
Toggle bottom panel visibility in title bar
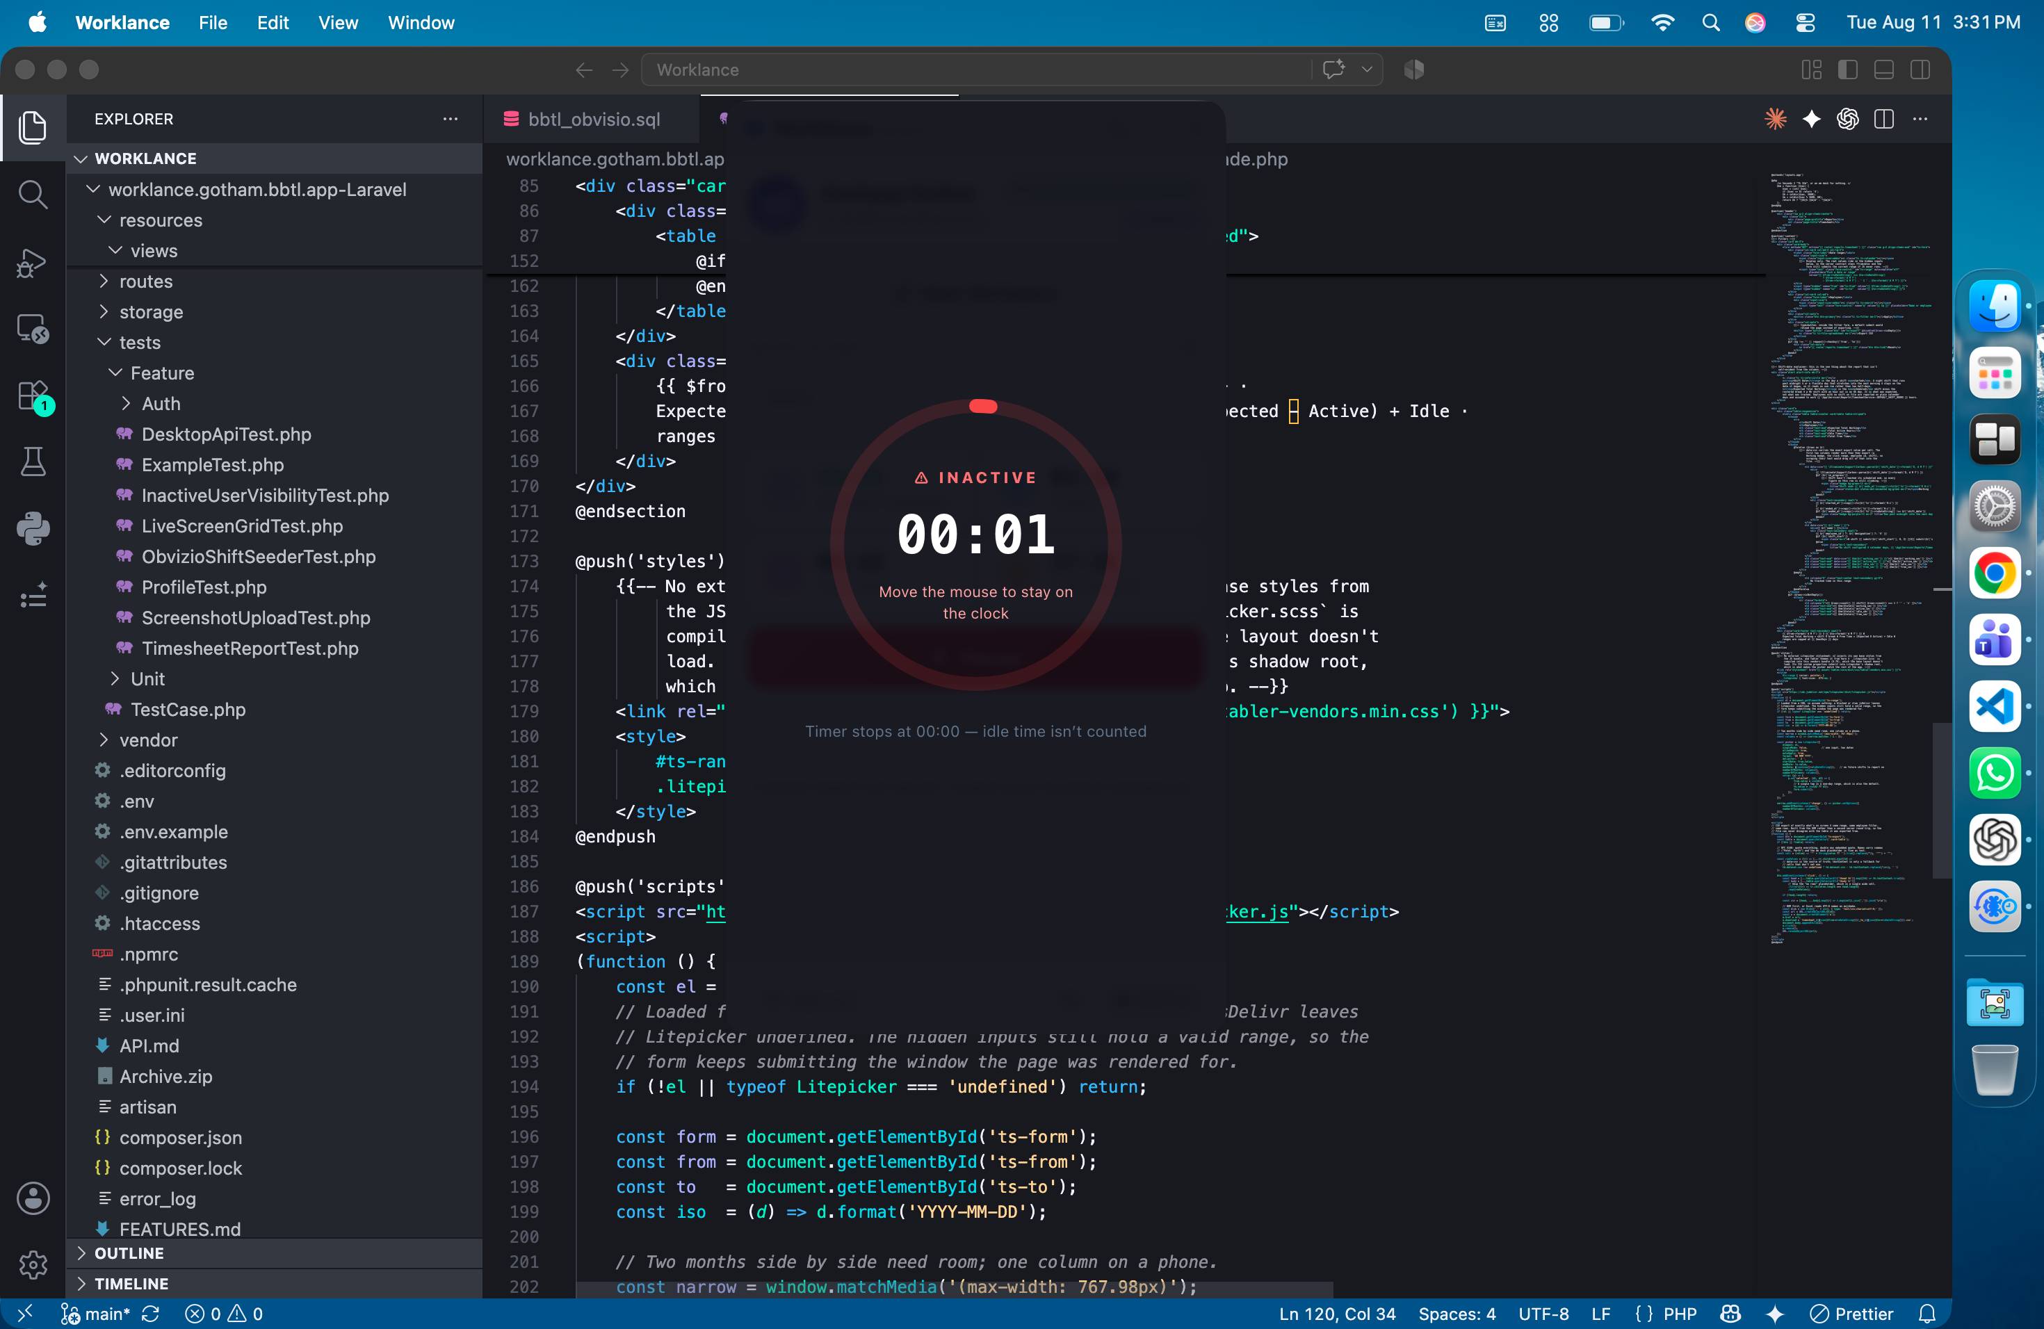1884,70
